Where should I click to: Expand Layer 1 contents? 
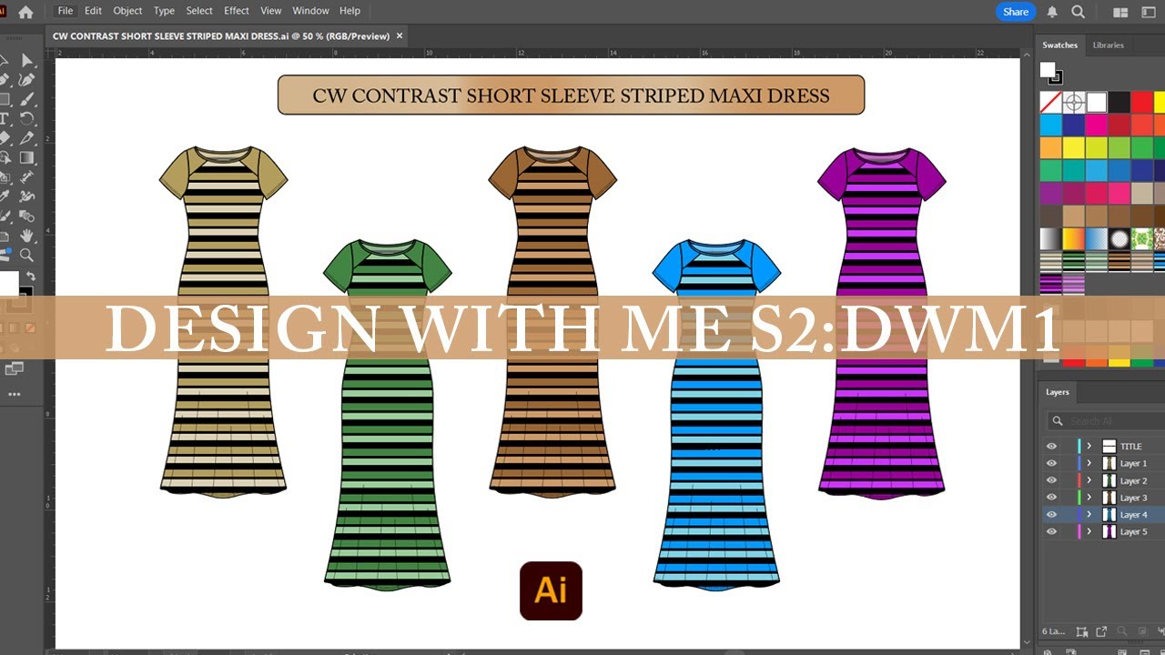coord(1089,463)
